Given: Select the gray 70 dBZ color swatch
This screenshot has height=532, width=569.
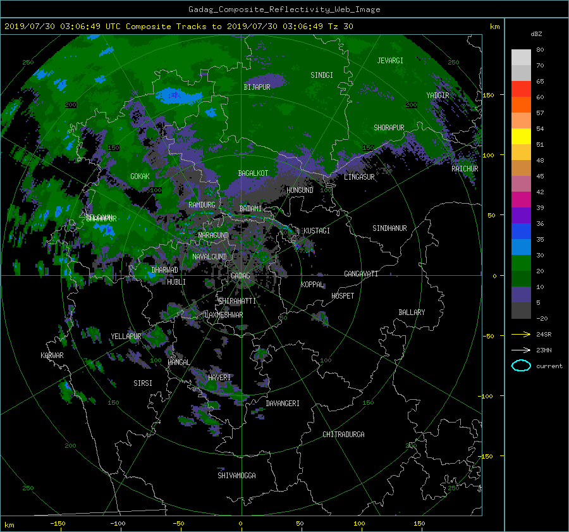Looking at the screenshot, I should coord(521,58).
